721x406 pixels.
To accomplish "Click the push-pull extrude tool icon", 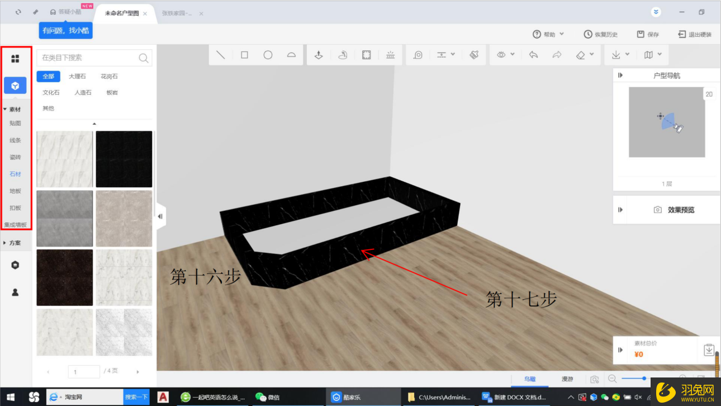I will tap(319, 55).
